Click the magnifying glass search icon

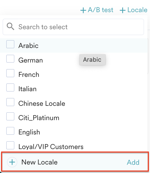[10, 26]
